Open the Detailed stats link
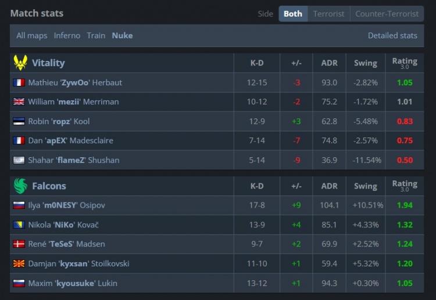Screen dimensions: 436x300 click(392, 35)
